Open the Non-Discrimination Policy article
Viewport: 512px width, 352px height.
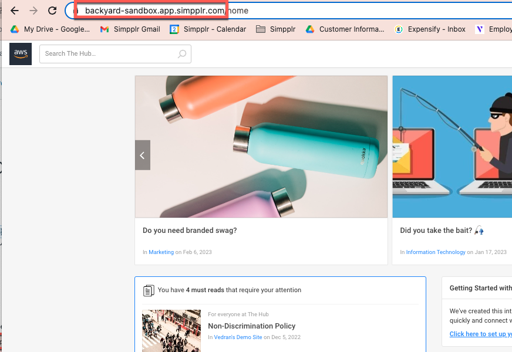[x=251, y=326]
